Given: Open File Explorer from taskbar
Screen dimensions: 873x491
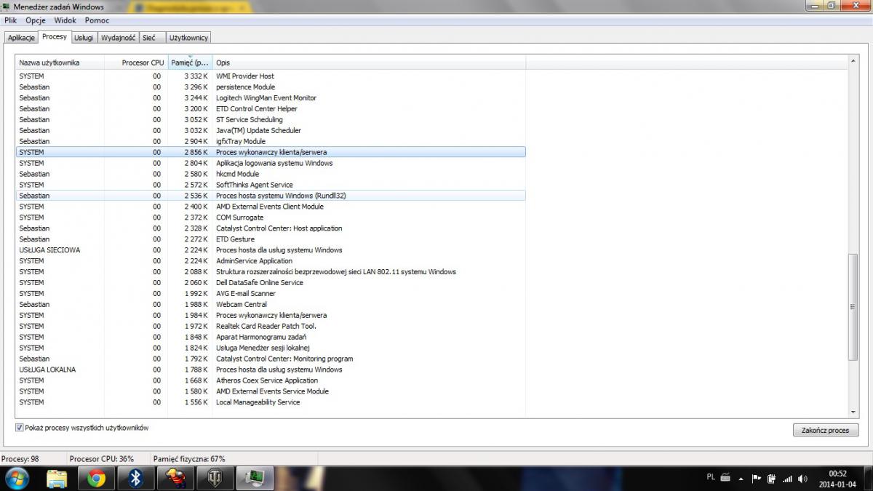Looking at the screenshot, I should (57, 478).
